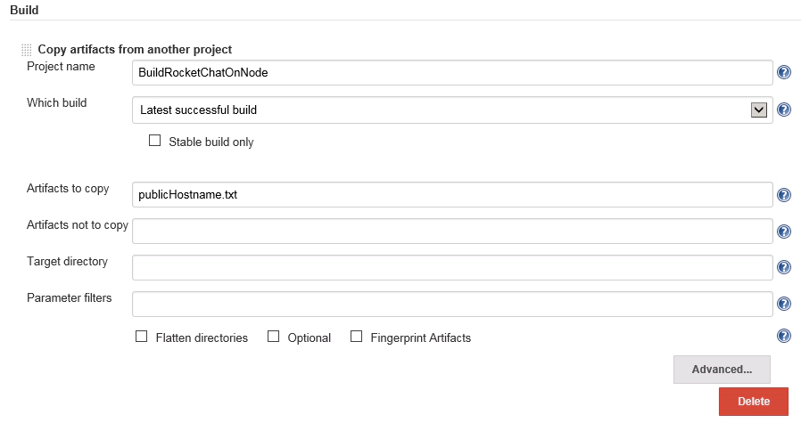Select the Parameter filters input field

[x=451, y=304]
